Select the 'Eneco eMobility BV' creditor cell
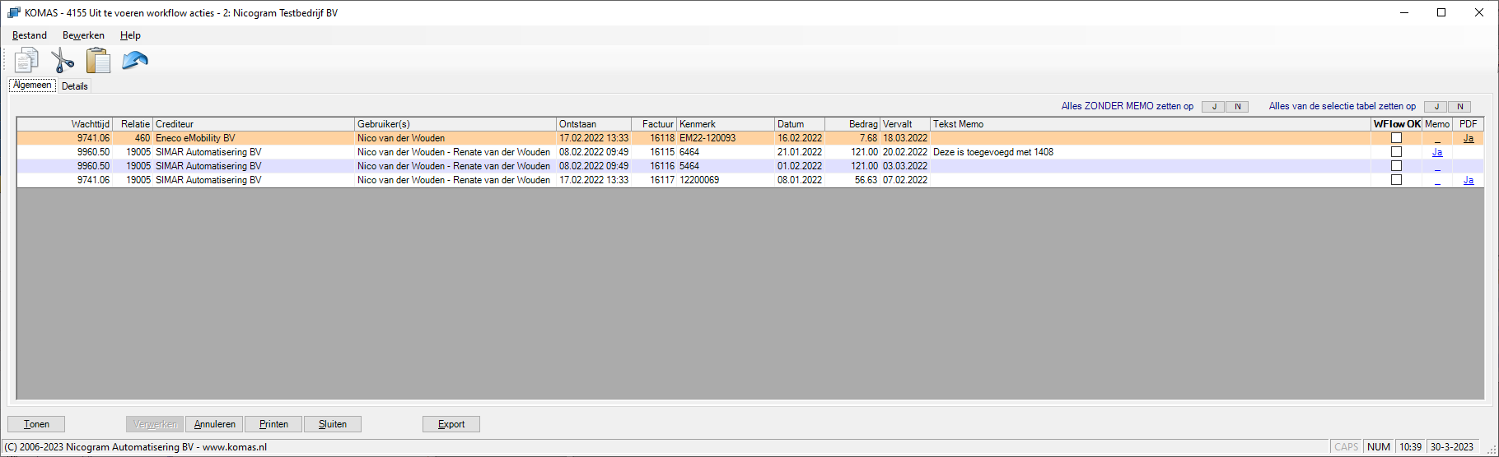1499x457 pixels. [254, 138]
